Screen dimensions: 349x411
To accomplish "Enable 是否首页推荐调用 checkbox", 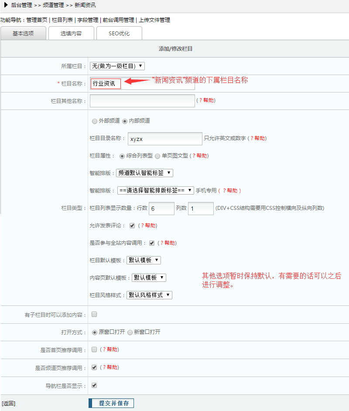I will [94, 349].
